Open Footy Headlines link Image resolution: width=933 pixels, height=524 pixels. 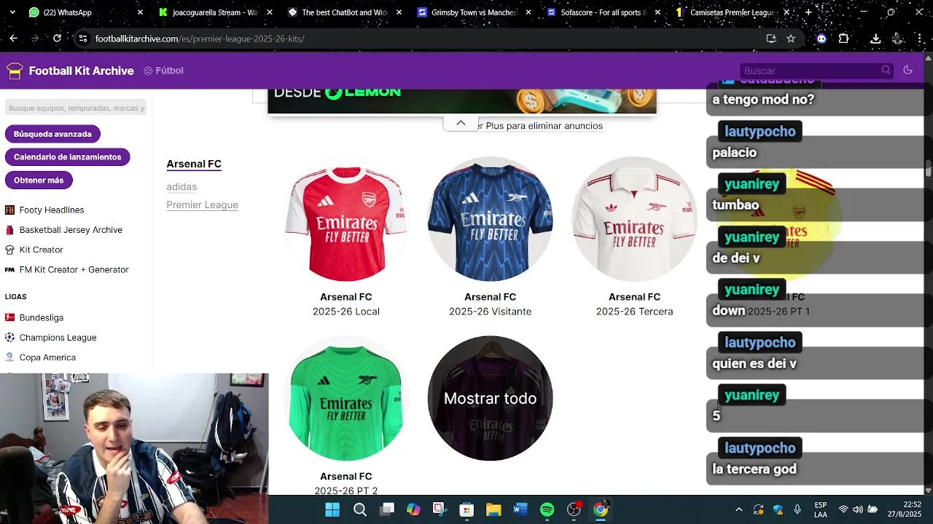pyautogui.click(x=52, y=210)
